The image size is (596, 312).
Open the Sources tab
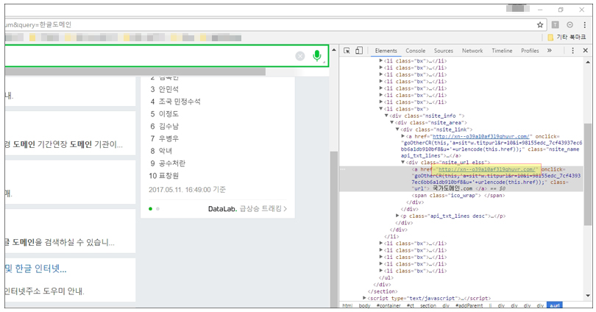[444, 51]
